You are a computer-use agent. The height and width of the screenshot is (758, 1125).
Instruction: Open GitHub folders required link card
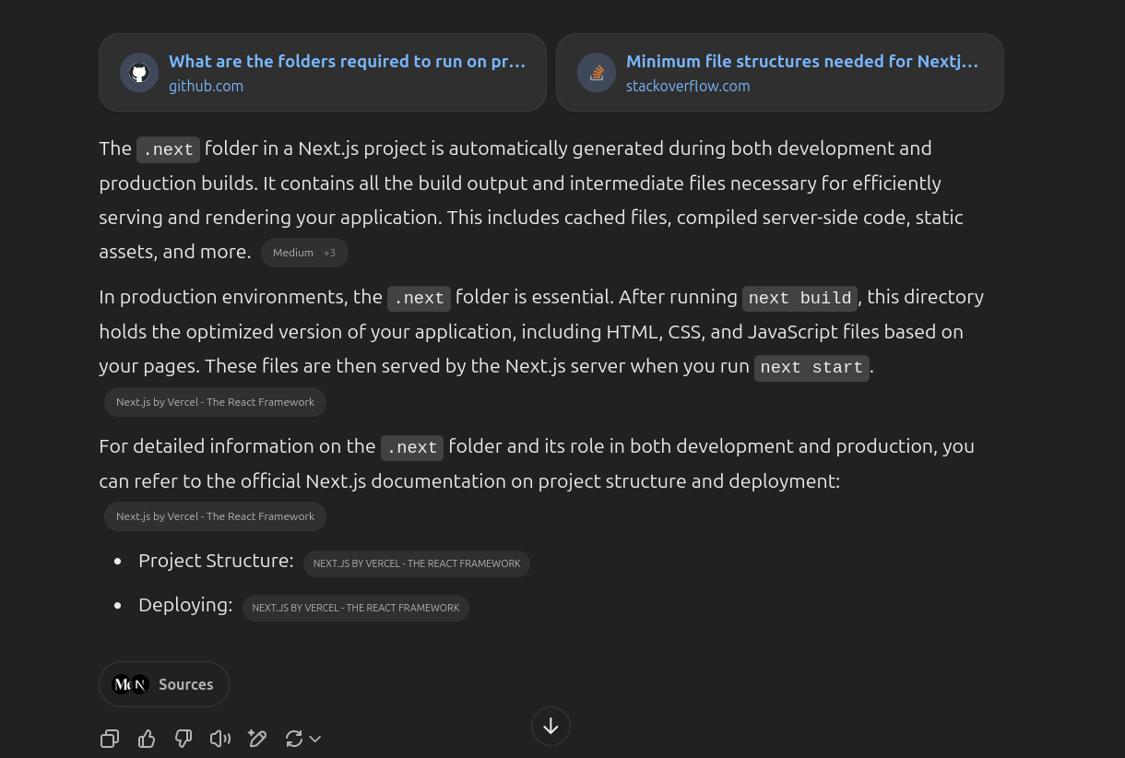point(323,73)
